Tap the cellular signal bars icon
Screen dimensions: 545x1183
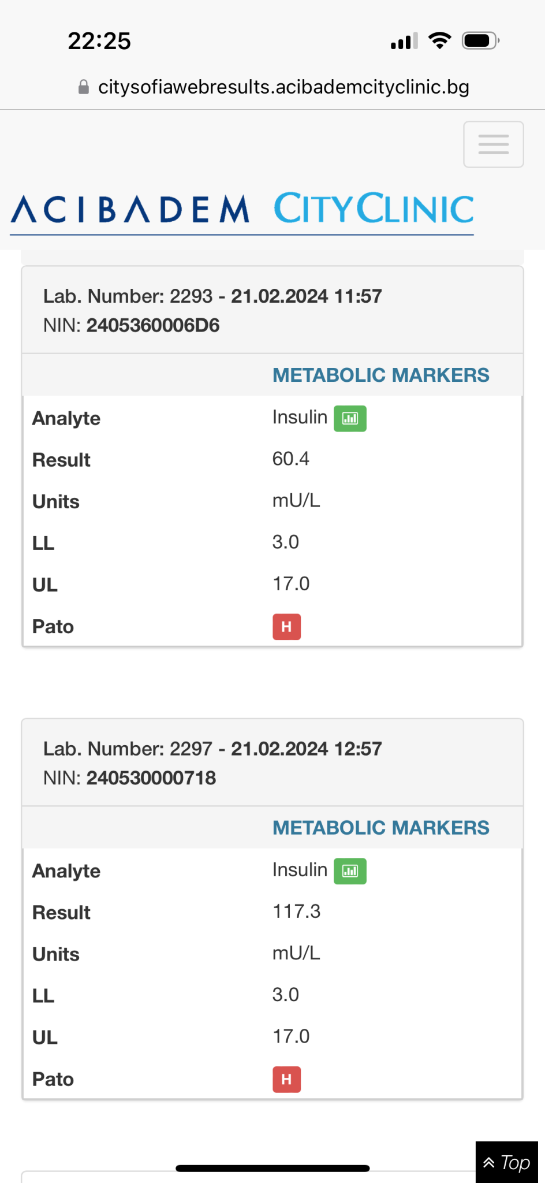point(404,41)
